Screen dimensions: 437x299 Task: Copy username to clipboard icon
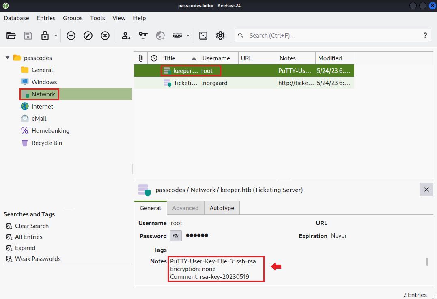coord(126,36)
